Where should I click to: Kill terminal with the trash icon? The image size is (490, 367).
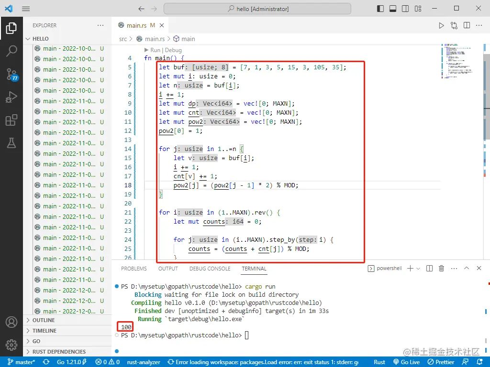[x=441, y=269]
